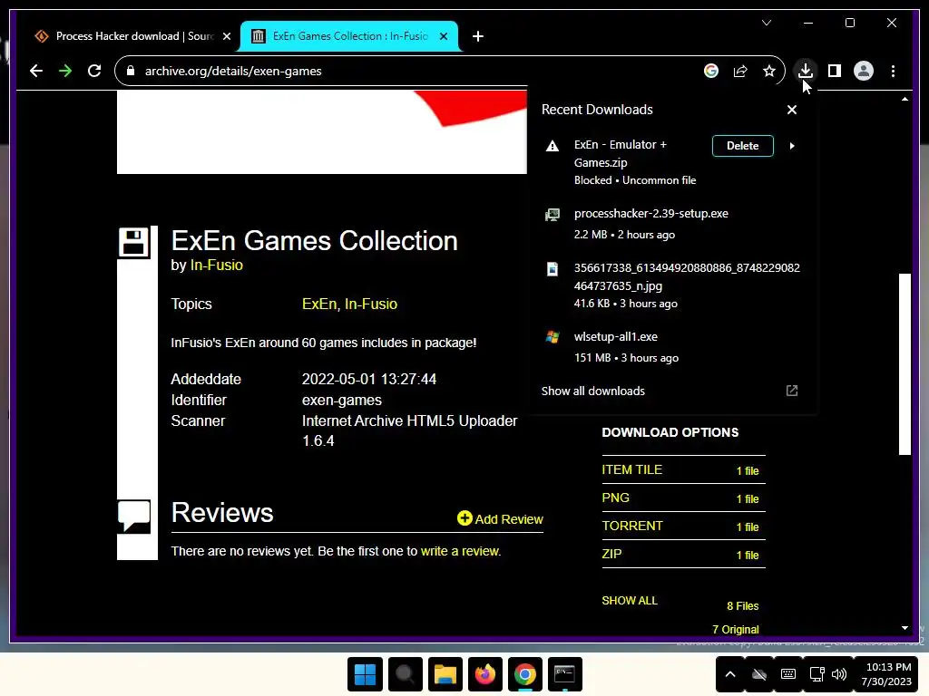Click Show all downloads

(x=593, y=391)
